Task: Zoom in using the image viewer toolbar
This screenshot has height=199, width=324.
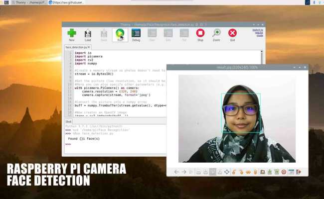Action: point(205,172)
